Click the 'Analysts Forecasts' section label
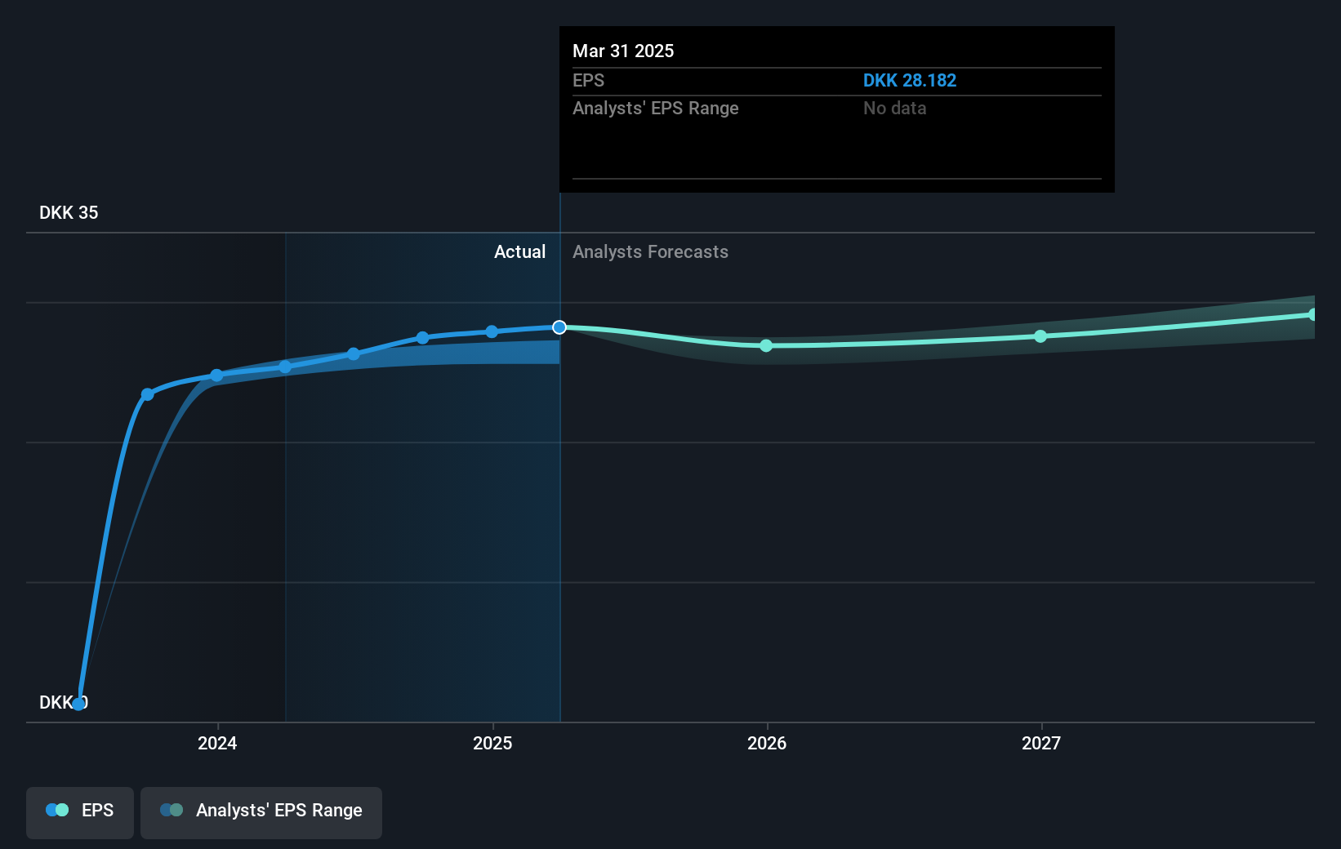Image resolution: width=1341 pixels, height=849 pixels. click(650, 252)
